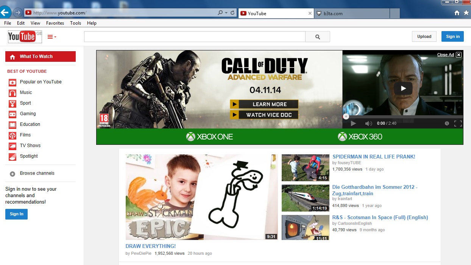Click in the YouTube search input field
Screen dimensions: 471x265
tap(195, 37)
